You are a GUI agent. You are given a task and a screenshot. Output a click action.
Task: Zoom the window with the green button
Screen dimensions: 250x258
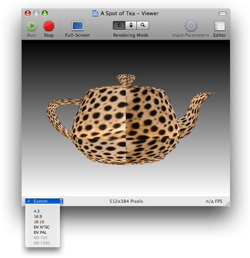[45, 13]
